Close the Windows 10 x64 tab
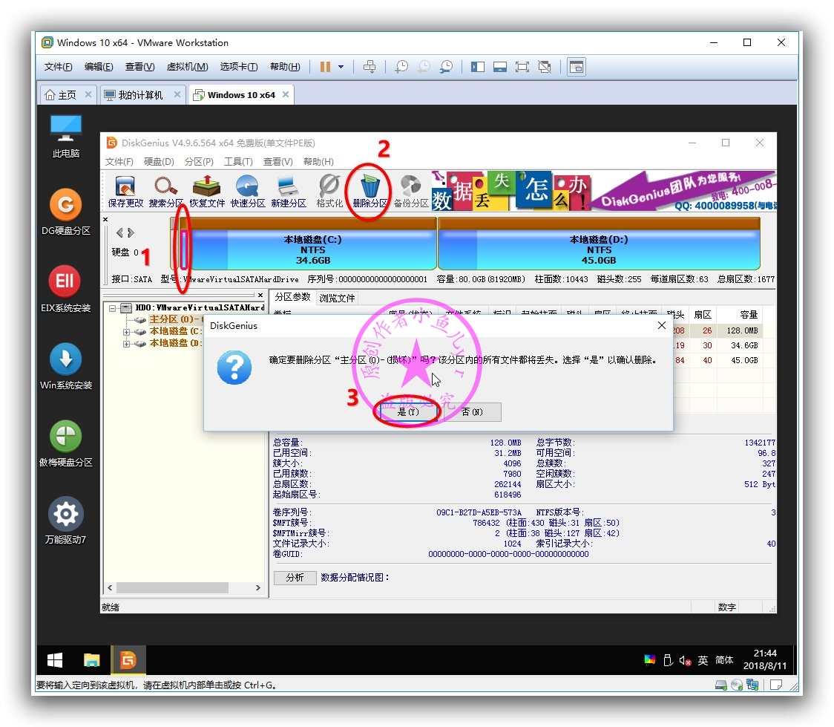Image resolution: width=834 pixels, height=727 pixels. coord(286,94)
